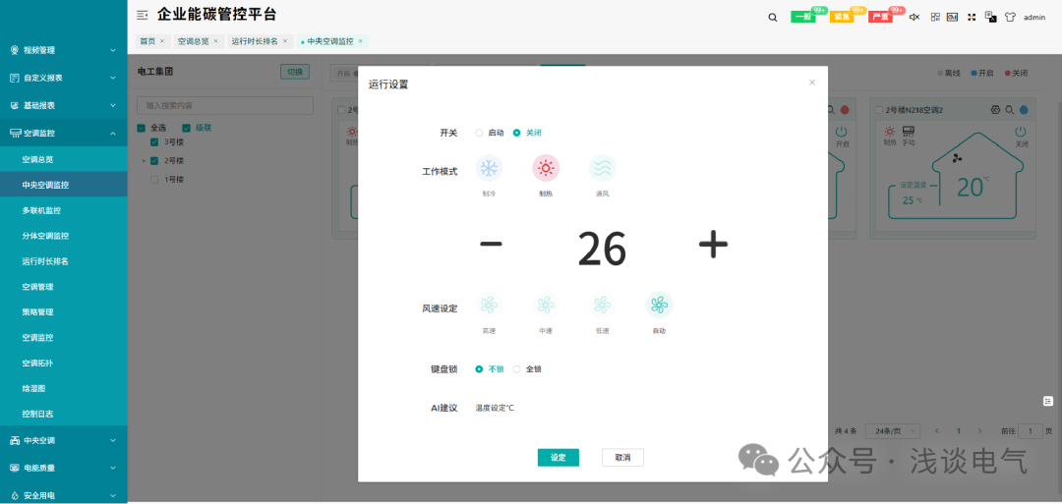Click the 取消 cancel button
1062x504 pixels.
(x=622, y=457)
